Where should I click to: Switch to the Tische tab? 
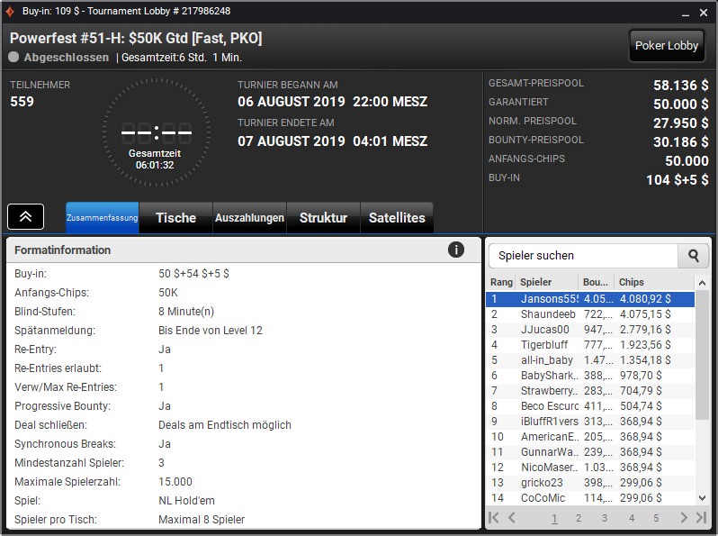tap(175, 218)
